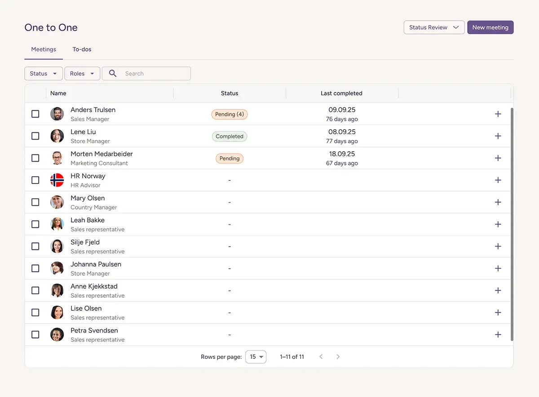Switch to the To-dos tab

82,49
